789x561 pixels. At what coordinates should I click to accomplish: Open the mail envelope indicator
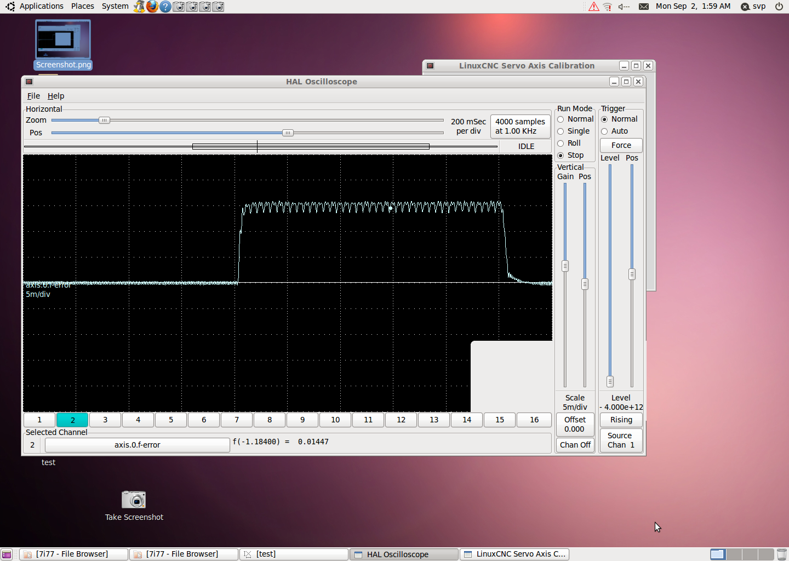point(644,7)
